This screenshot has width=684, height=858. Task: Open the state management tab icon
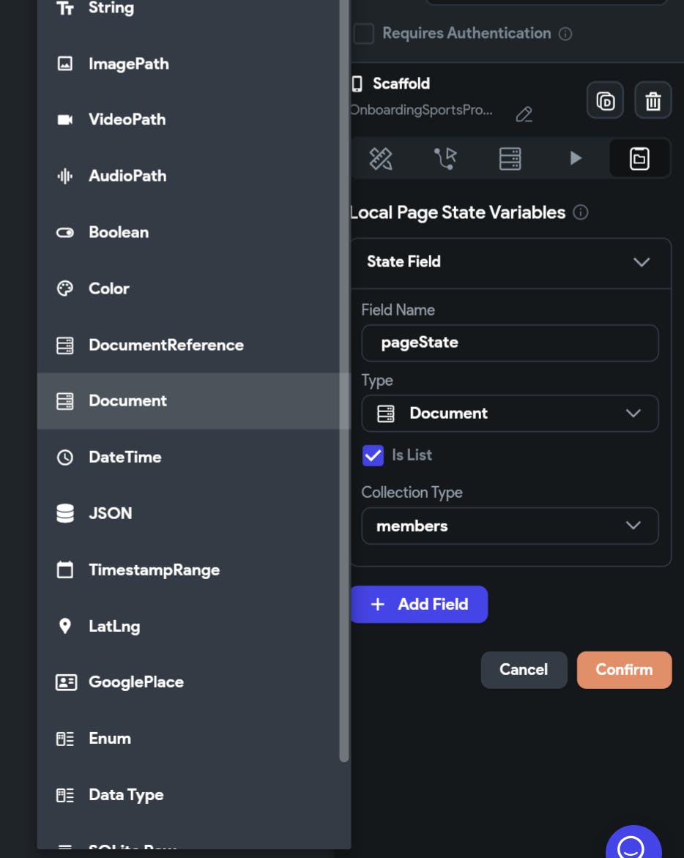pos(639,158)
